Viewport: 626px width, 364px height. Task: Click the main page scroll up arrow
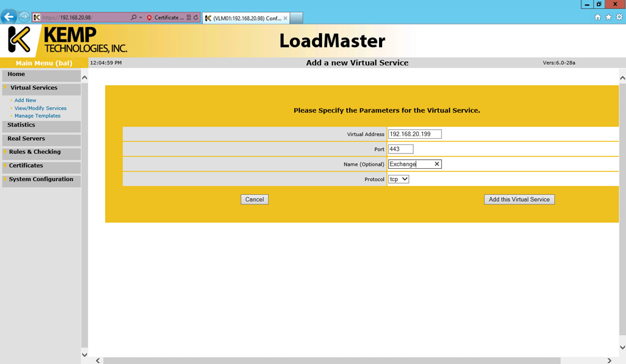tap(622, 78)
